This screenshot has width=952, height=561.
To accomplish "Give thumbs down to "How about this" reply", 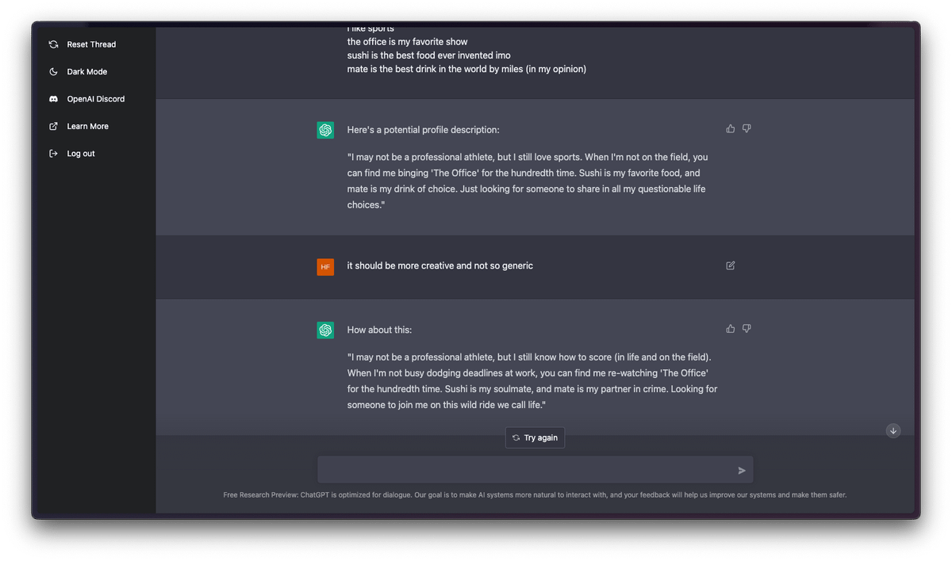I will click(x=747, y=329).
